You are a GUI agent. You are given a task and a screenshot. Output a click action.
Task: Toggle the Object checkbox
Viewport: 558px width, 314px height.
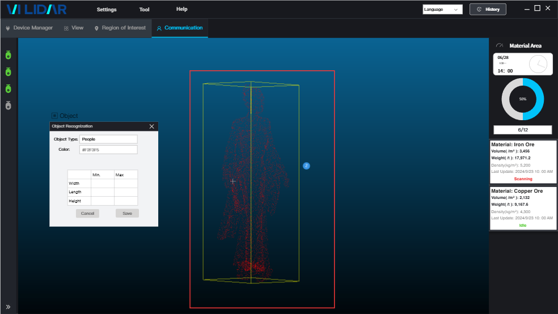(x=55, y=116)
